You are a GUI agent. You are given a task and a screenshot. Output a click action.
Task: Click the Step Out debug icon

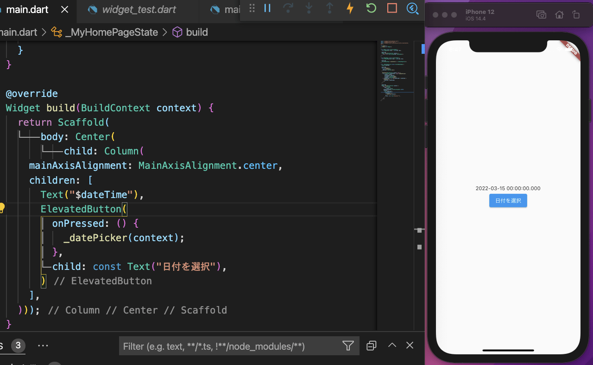[x=329, y=8]
